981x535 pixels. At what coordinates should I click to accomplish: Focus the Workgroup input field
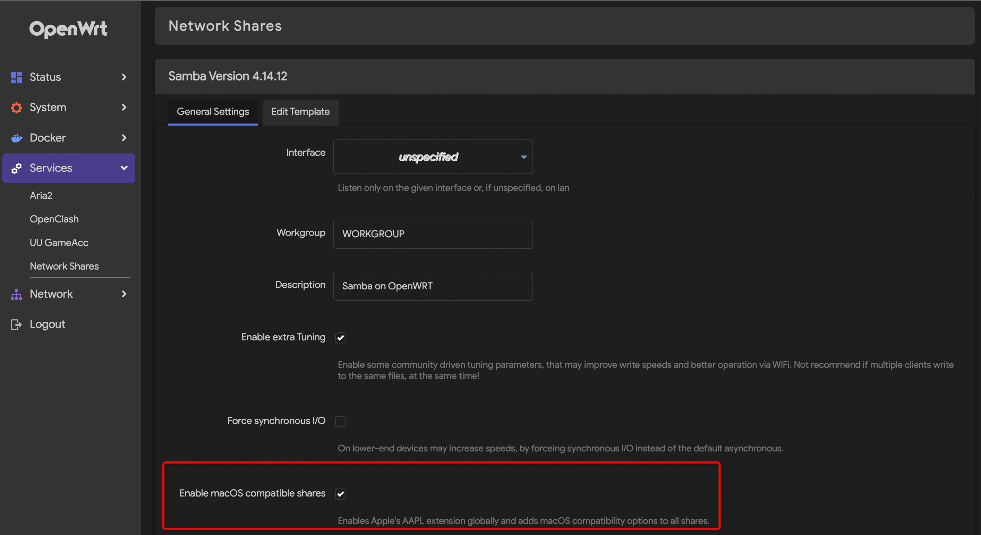click(x=433, y=234)
